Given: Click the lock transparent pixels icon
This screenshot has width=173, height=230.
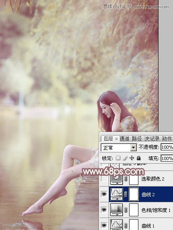Looking at the screenshot, I should click(118, 158).
